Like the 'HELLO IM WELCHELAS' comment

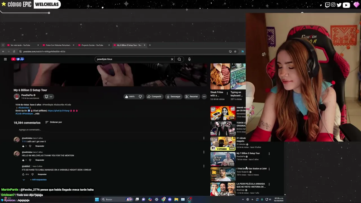(23, 160)
